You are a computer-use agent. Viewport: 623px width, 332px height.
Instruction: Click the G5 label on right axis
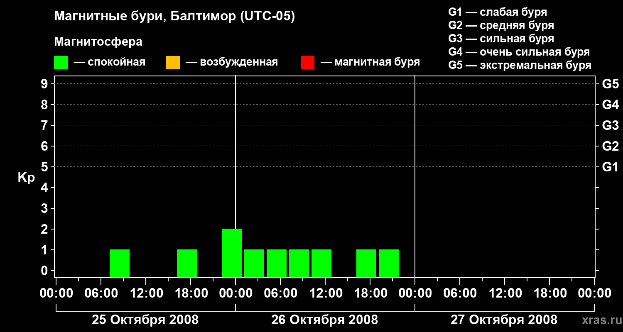(x=611, y=84)
